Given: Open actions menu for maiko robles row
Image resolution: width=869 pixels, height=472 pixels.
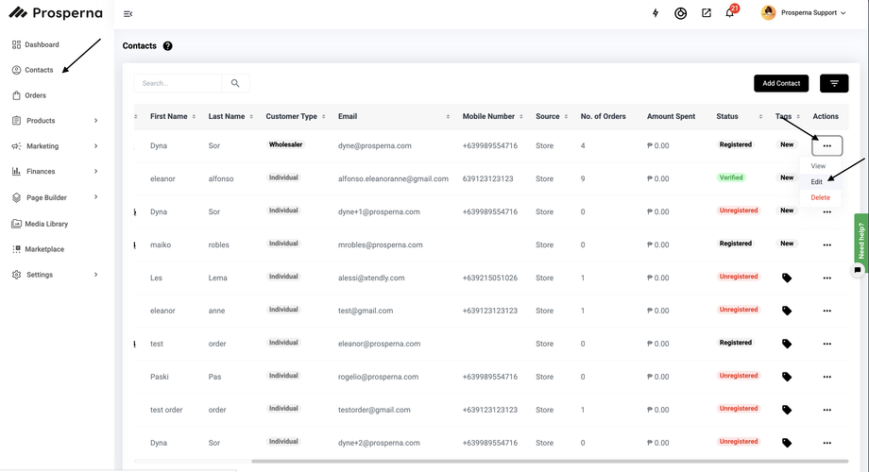Looking at the screenshot, I should click(826, 244).
